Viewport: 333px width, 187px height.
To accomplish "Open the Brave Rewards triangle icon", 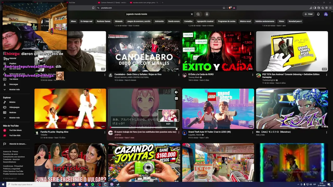I will 234,8.
